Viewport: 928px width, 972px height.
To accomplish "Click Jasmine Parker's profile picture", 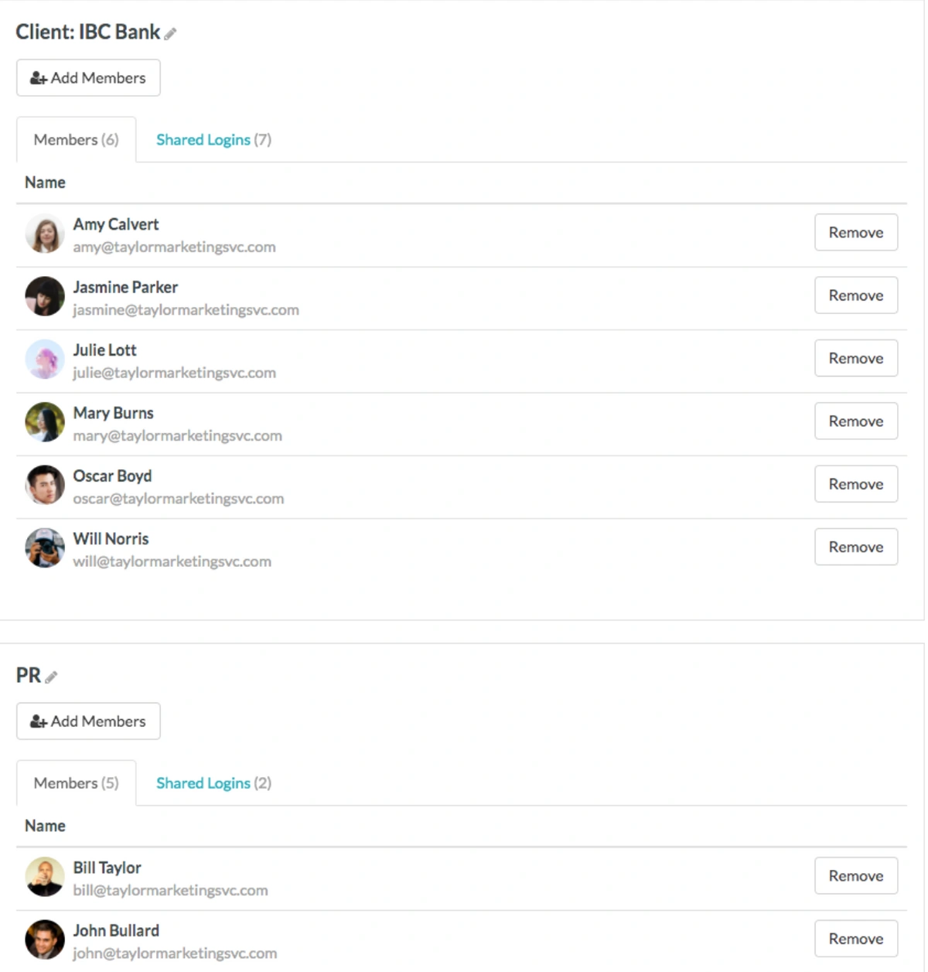I will point(45,296).
